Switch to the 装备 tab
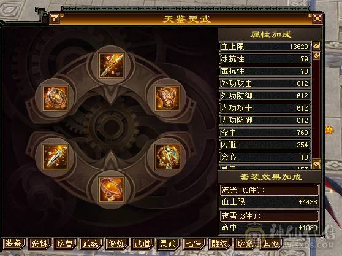This screenshot has width=342, height=256. point(13,244)
